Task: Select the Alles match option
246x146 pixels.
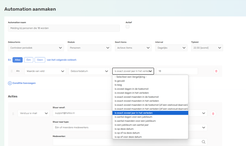Action: coord(17,60)
